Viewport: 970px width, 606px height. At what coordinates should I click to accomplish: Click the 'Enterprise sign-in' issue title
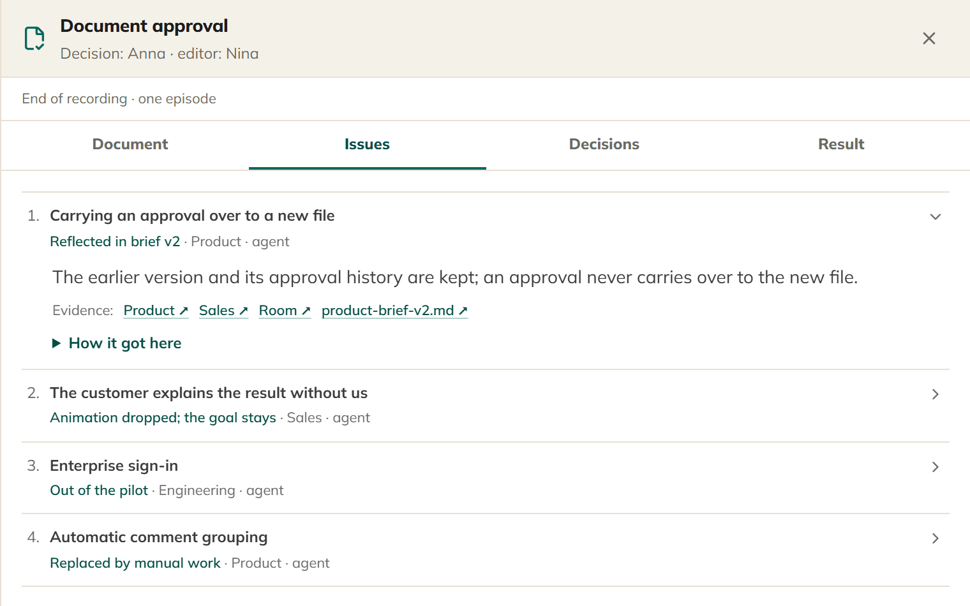(x=114, y=466)
